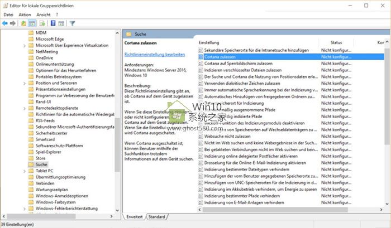Click settings list horizontal scroll right arrow

381,210
